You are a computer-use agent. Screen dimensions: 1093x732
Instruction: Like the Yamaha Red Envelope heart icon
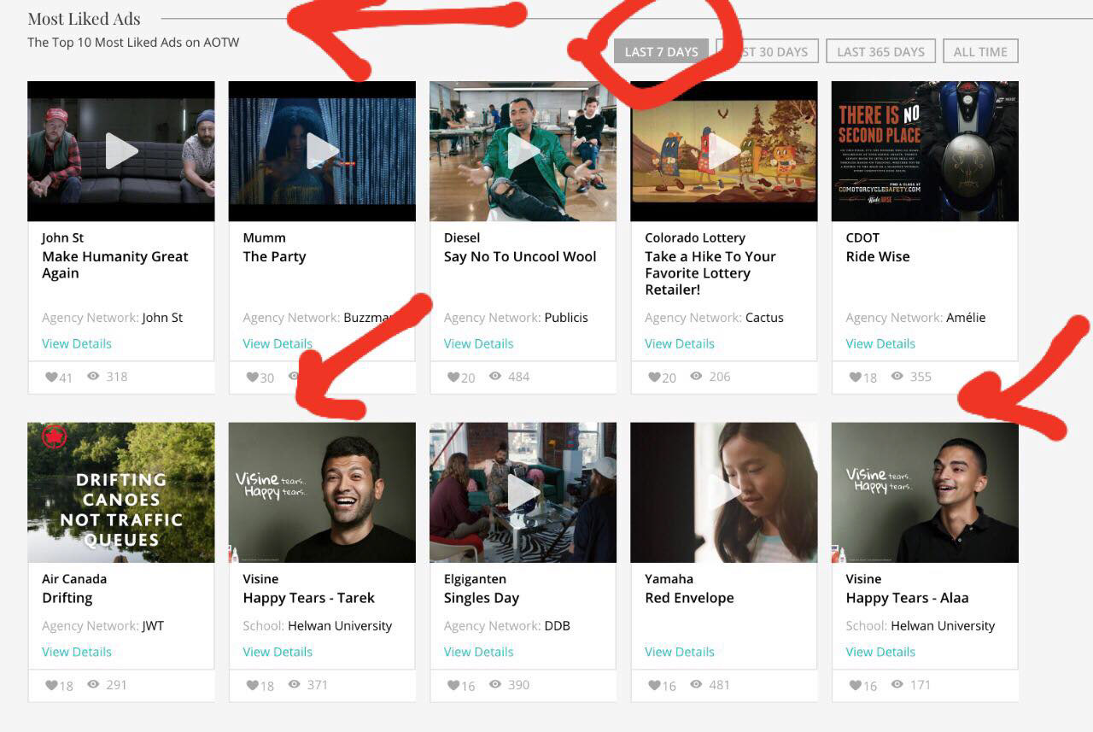(654, 685)
